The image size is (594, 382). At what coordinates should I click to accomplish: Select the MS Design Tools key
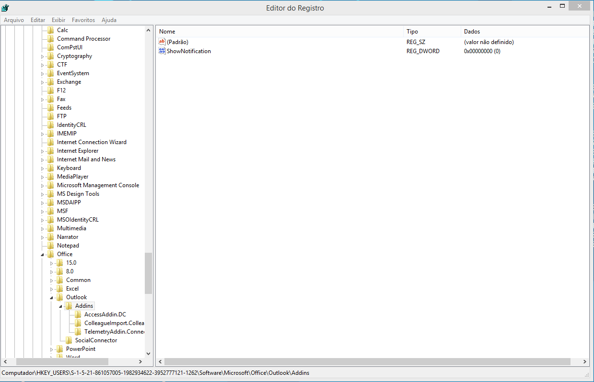coord(78,194)
